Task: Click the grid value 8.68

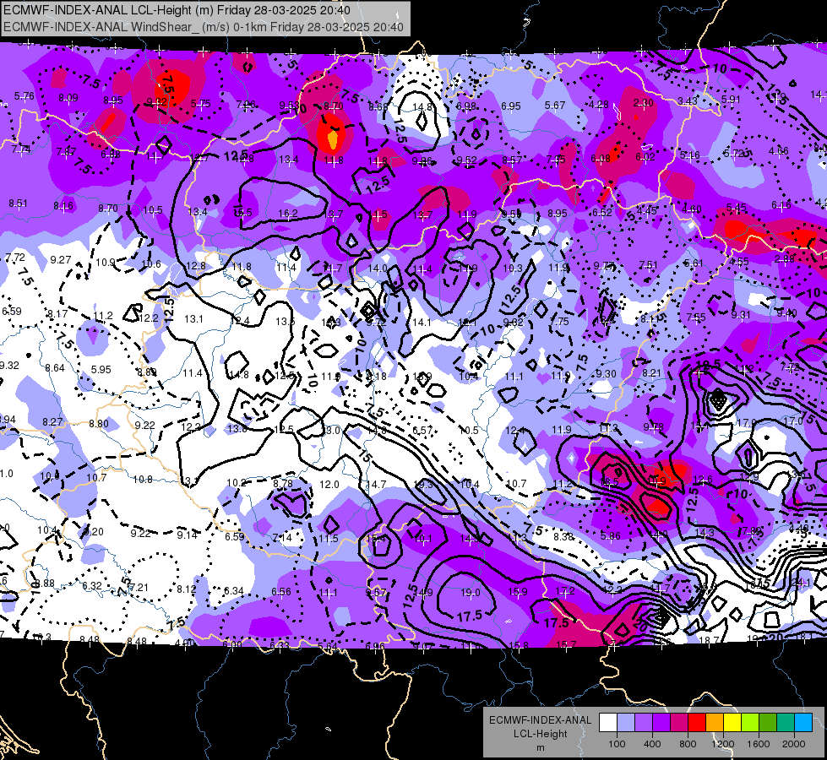Action: (x=378, y=106)
